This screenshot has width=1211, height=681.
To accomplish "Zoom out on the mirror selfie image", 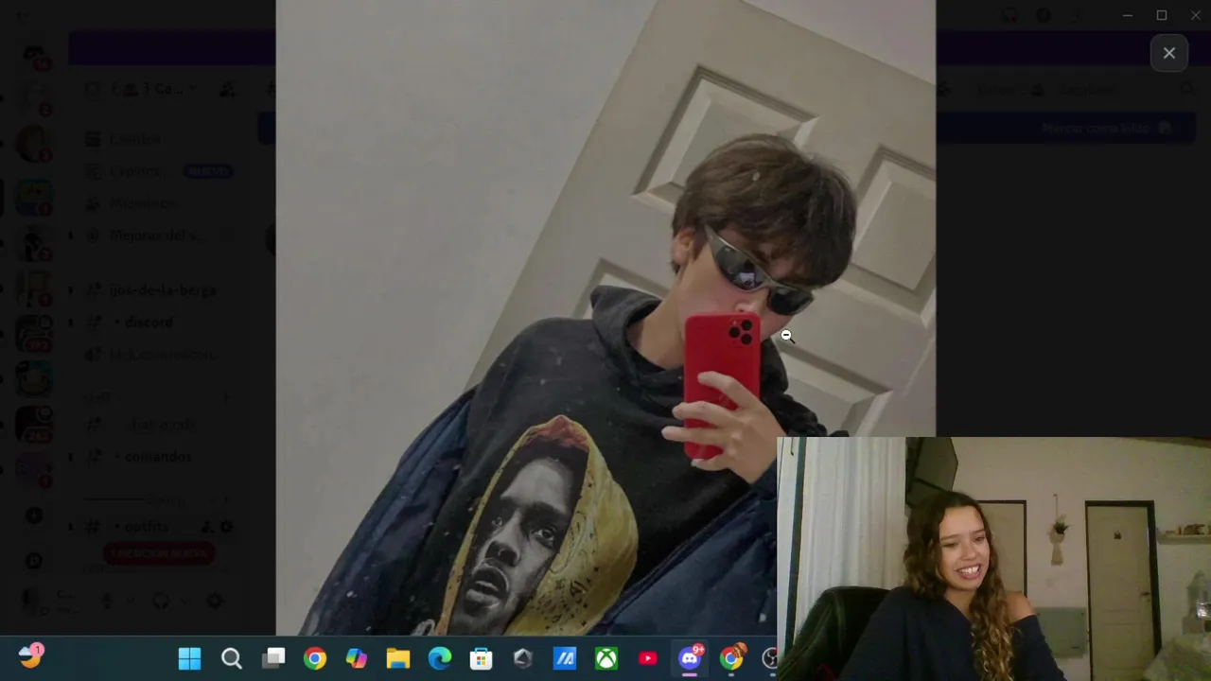I will [605, 318].
